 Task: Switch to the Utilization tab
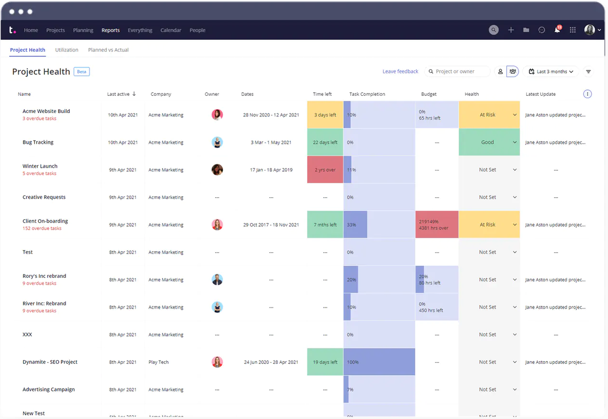click(x=67, y=50)
